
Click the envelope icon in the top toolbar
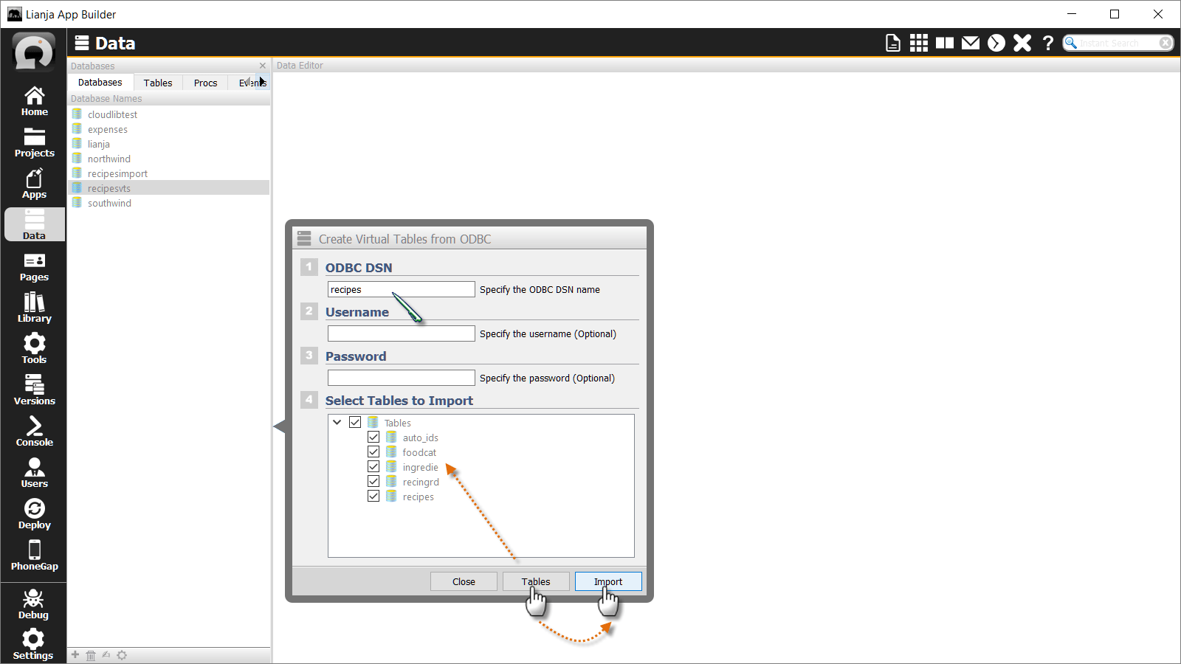(x=970, y=43)
